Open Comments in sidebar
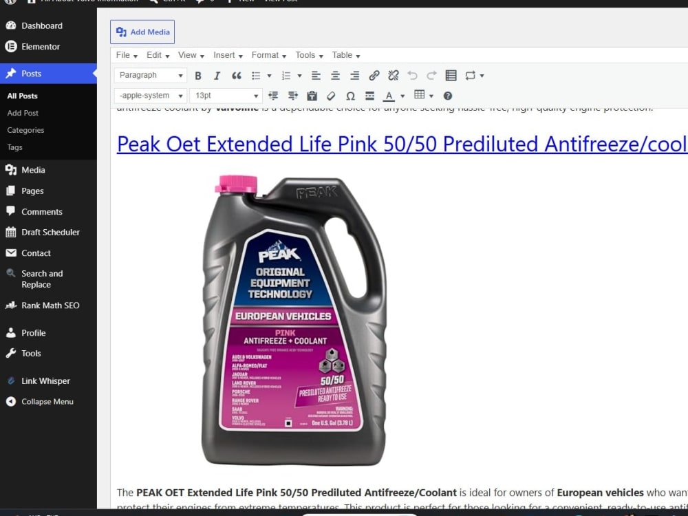The width and height of the screenshot is (688, 516). 42,211
